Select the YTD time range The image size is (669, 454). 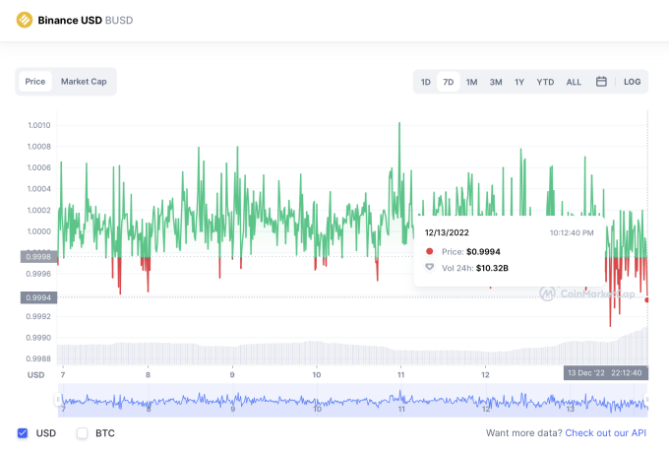coord(545,82)
